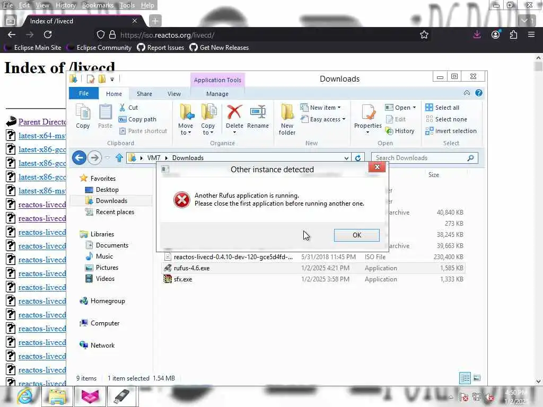Bookmark this page with the star icon
543x407 pixels.
point(424,34)
